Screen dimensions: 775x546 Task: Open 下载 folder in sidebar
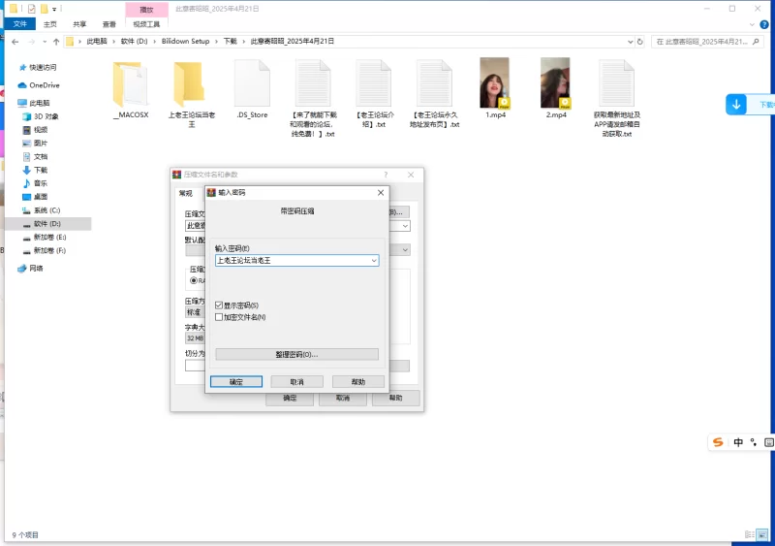[35, 170]
